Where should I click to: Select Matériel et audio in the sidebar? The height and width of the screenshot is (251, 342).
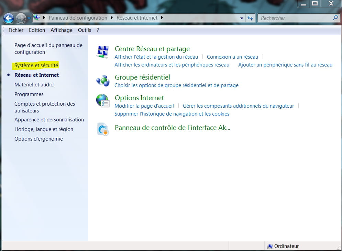[34, 85]
